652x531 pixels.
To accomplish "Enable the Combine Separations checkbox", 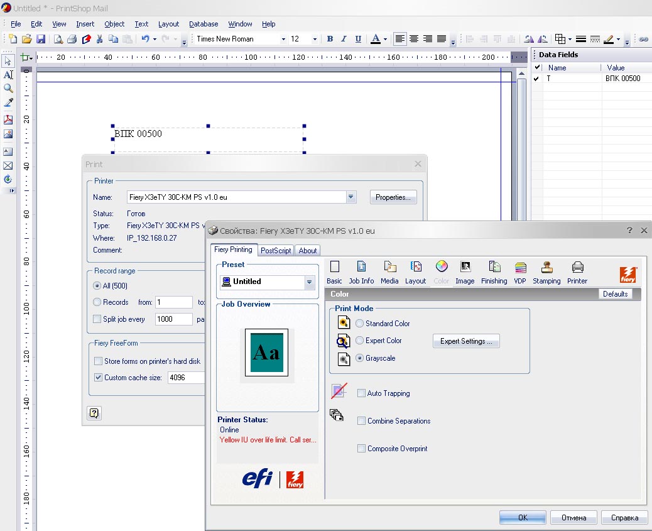I will 361,421.
